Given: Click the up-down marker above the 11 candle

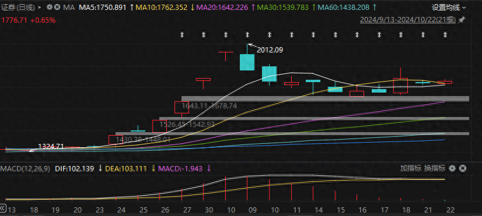Looking at the screenshot, I should pos(291,35).
